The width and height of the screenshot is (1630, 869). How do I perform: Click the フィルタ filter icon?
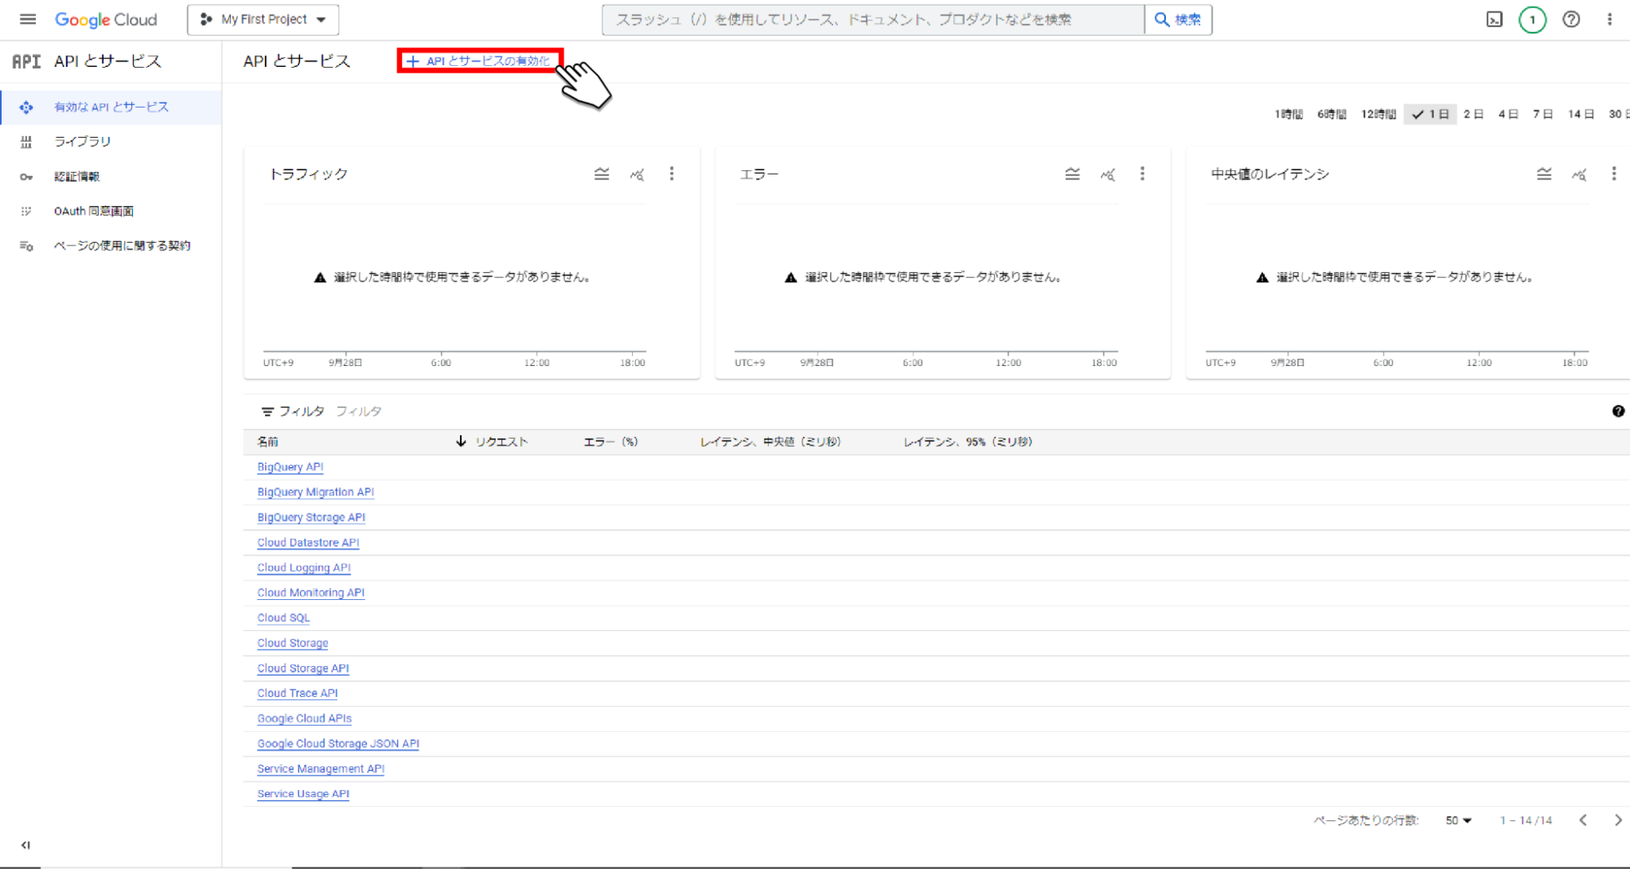point(267,412)
